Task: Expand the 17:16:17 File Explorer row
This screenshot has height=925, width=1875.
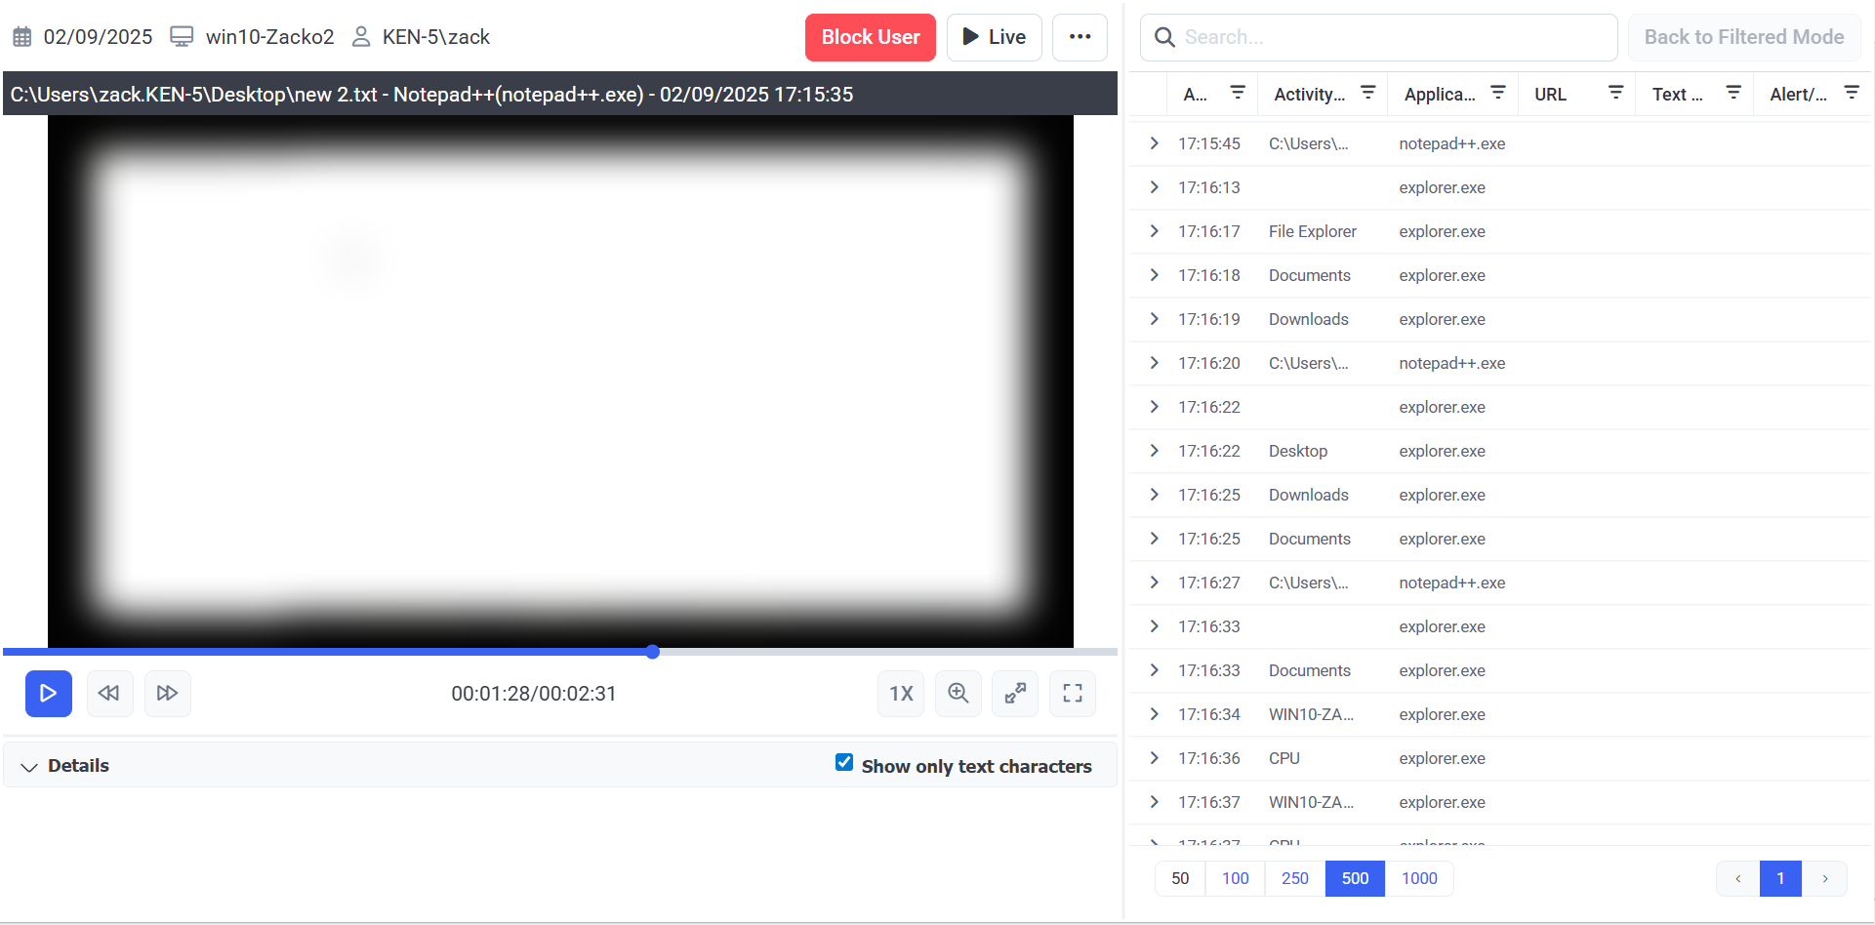Action: point(1155,231)
